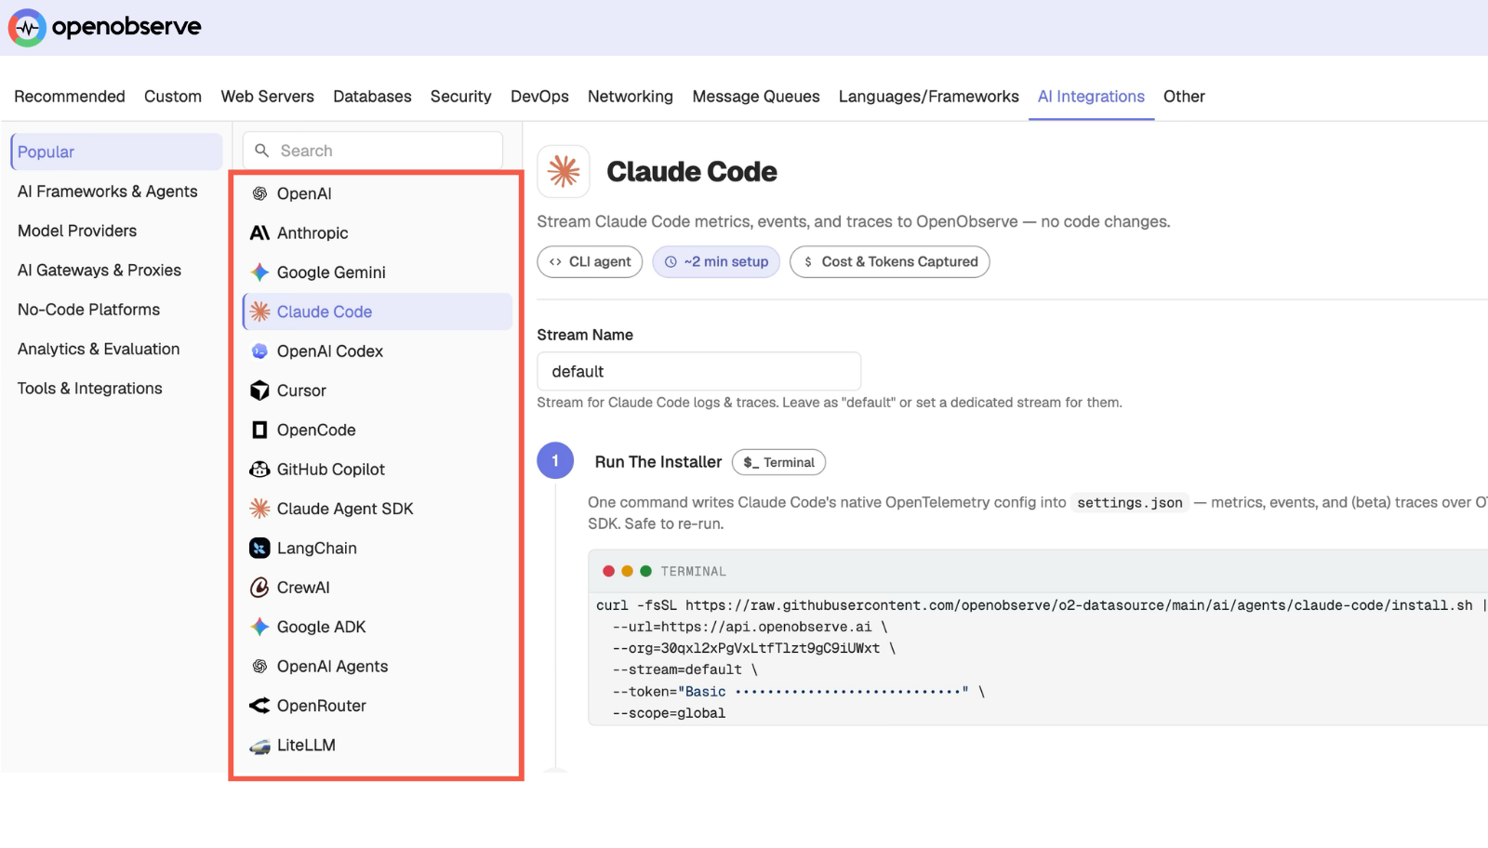
Task: Click the Claude Agent SDK icon
Action: pyautogui.click(x=259, y=509)
